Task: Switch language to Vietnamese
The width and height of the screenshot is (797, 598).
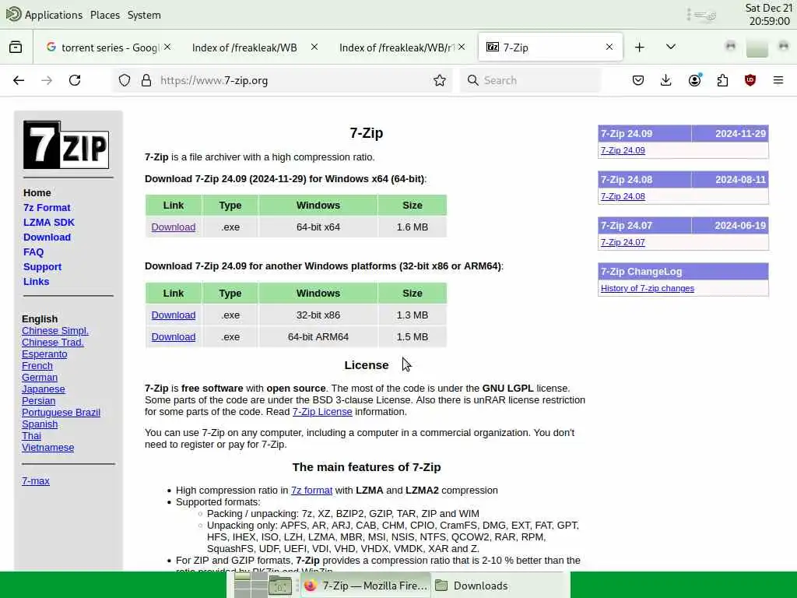Action: (47, 448)
